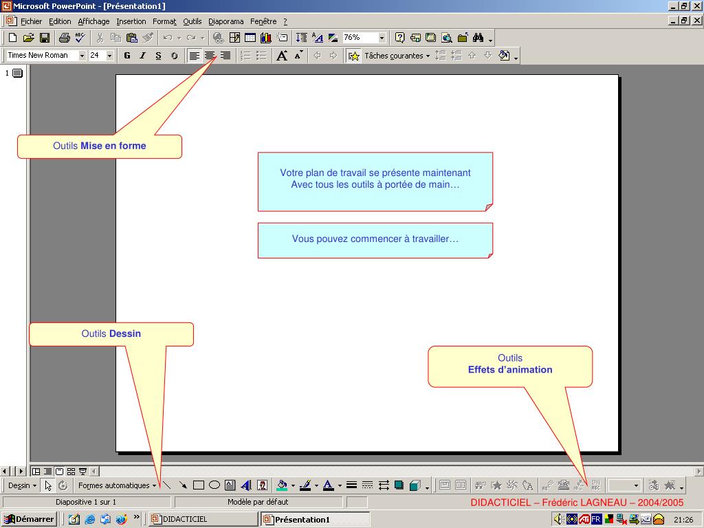Open dash style options icon
Viewport: 704px width, 528px height.
tap(367, 485)
